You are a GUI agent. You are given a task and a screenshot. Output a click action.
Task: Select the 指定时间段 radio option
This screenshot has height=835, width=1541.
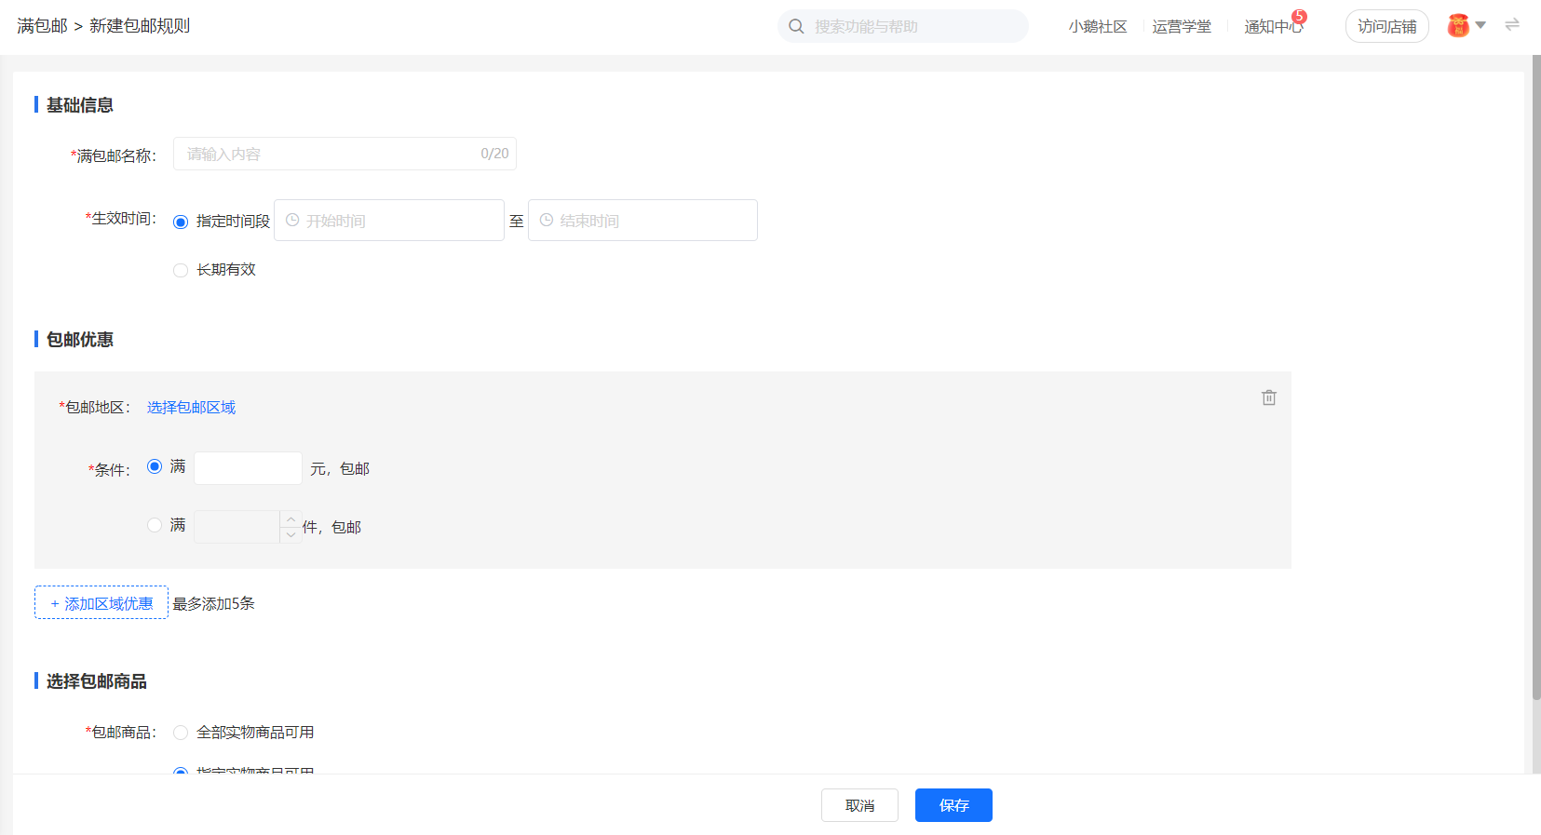pyautogui.click(x=181, y=222)
